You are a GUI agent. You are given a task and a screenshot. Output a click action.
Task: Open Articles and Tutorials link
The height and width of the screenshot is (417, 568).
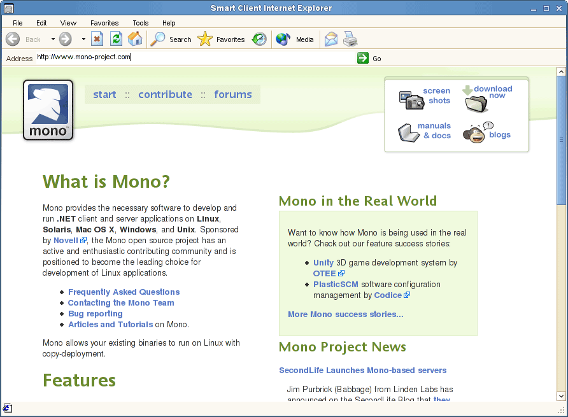tap(111, 325)
